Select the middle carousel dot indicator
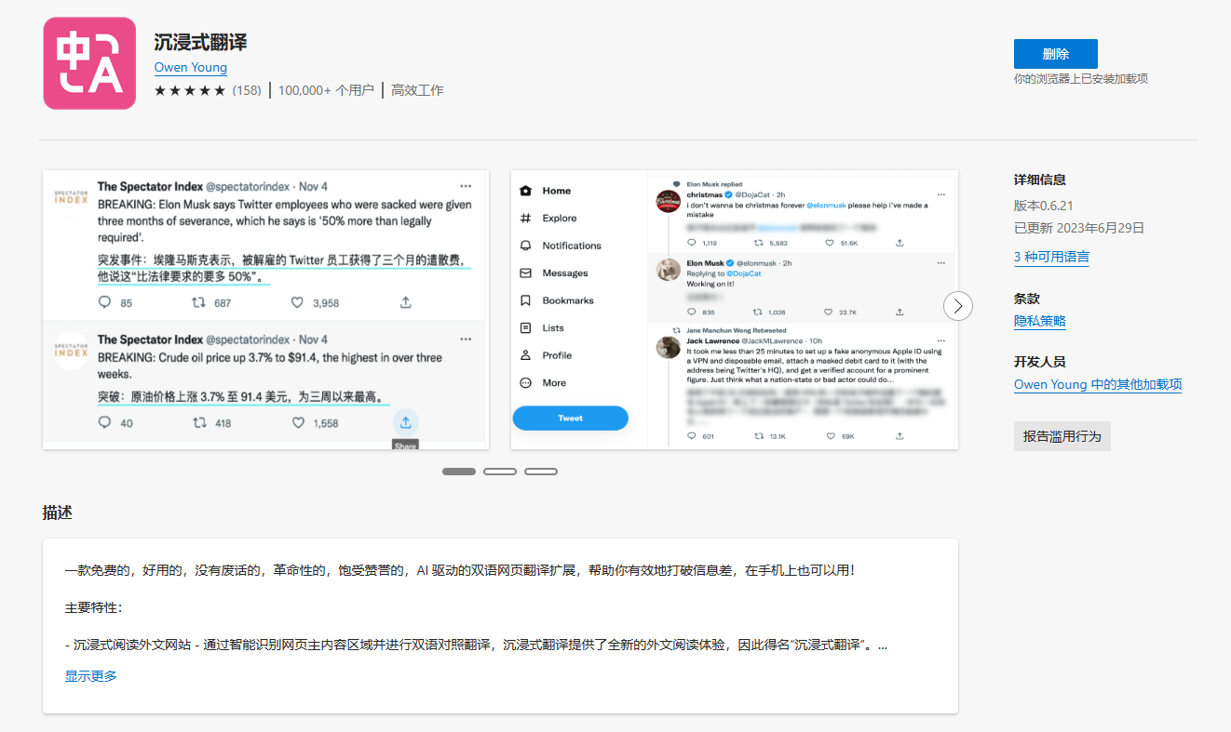The image size is (1231, 732). coord(500,472)
